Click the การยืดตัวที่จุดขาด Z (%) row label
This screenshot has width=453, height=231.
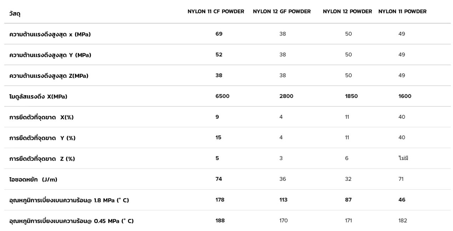click(42, 159)
